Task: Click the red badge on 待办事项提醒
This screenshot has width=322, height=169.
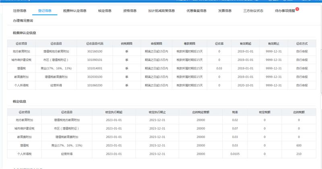Action: click(297, 9)
